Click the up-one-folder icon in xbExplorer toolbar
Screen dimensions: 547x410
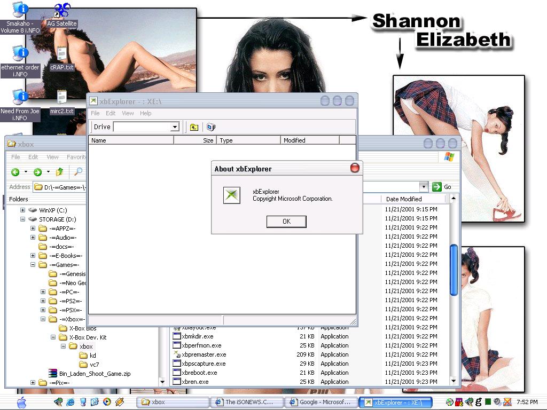(194, 127)
